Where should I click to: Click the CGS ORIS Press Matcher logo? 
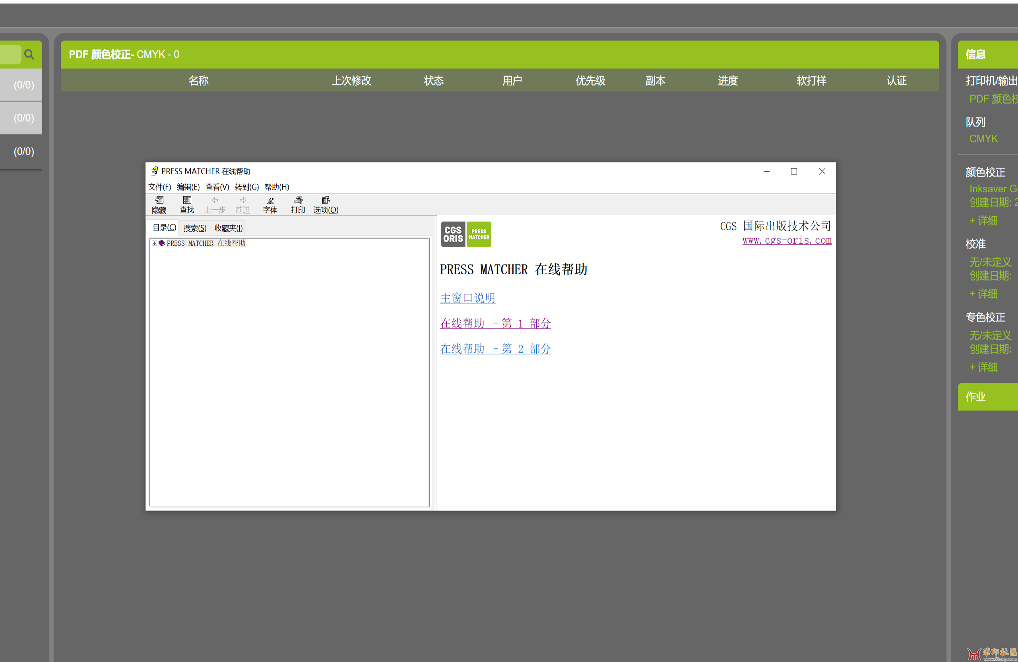(x=466, y=234)
